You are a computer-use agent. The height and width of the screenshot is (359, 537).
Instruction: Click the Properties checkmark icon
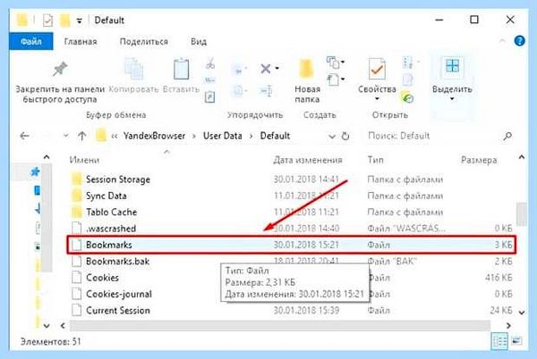point(377,69)
